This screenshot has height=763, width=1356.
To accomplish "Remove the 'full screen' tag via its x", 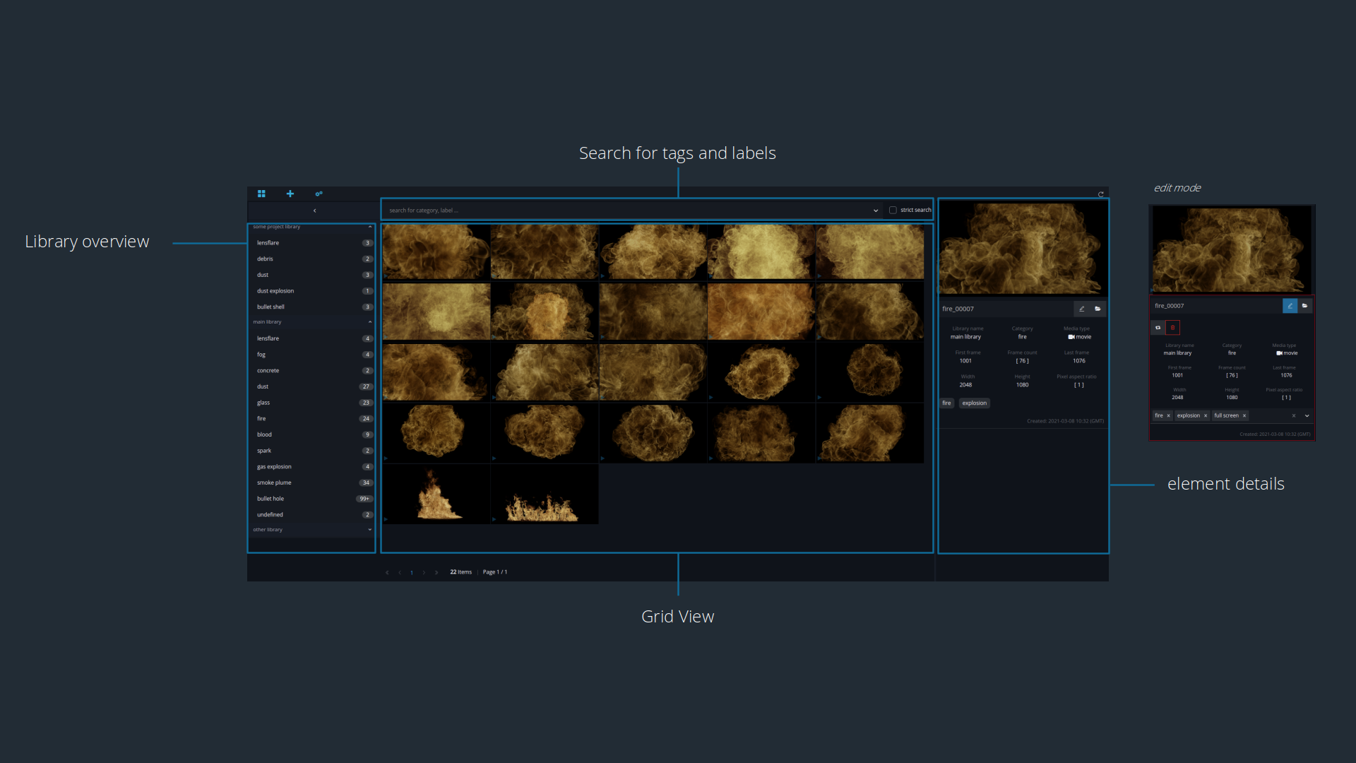I will 1244,415.
